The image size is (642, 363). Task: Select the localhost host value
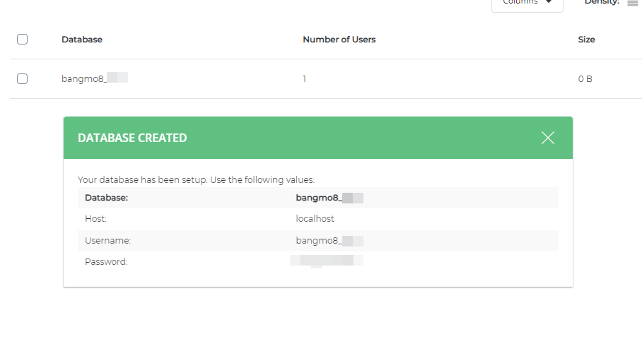pos(315,219)
